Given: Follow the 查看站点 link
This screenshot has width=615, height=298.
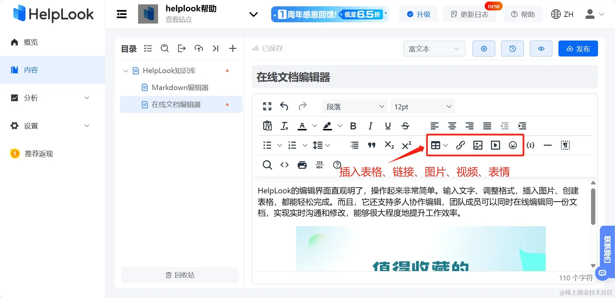Looking at the screenshot, I should [x=179, y=19].
